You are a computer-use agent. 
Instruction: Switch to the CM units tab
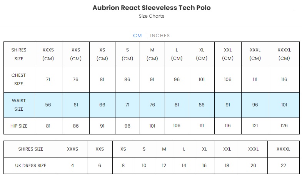click(x=137, y=36)
